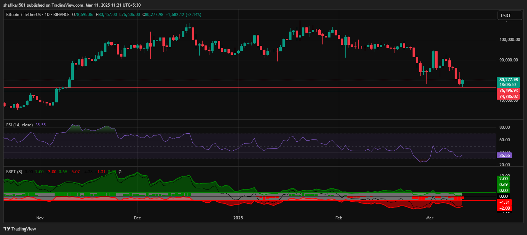Click the green current price label 80,277.98

pos(508,79)
